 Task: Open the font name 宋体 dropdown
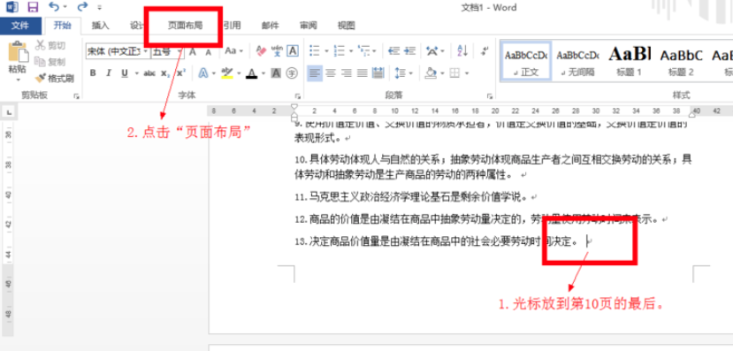coord(146,51)
